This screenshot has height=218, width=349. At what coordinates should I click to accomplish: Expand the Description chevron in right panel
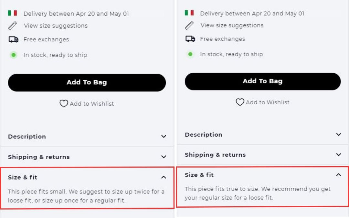tap(338, 135)
